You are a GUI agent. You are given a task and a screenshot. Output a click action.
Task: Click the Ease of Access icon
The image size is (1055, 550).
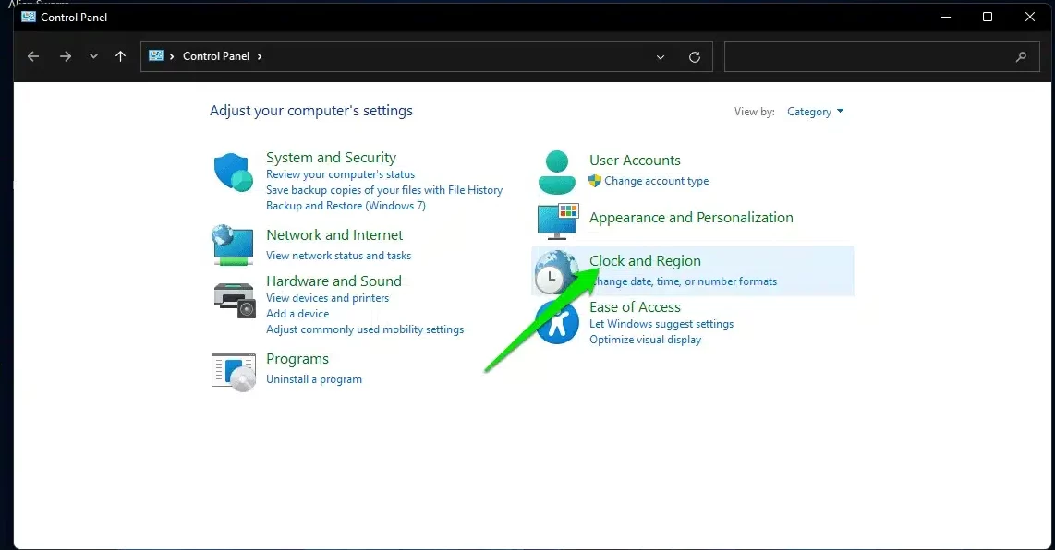click(x=557, y=323)
